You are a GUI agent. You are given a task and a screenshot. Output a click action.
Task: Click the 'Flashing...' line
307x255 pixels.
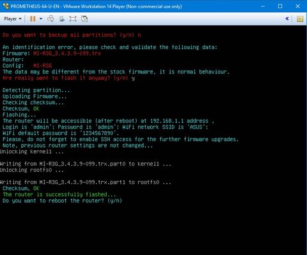click(x=19, y=115)
